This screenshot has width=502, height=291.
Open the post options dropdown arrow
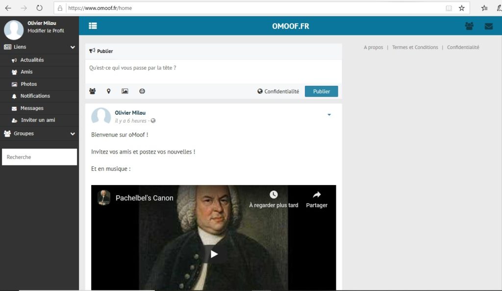pos(329,115)
